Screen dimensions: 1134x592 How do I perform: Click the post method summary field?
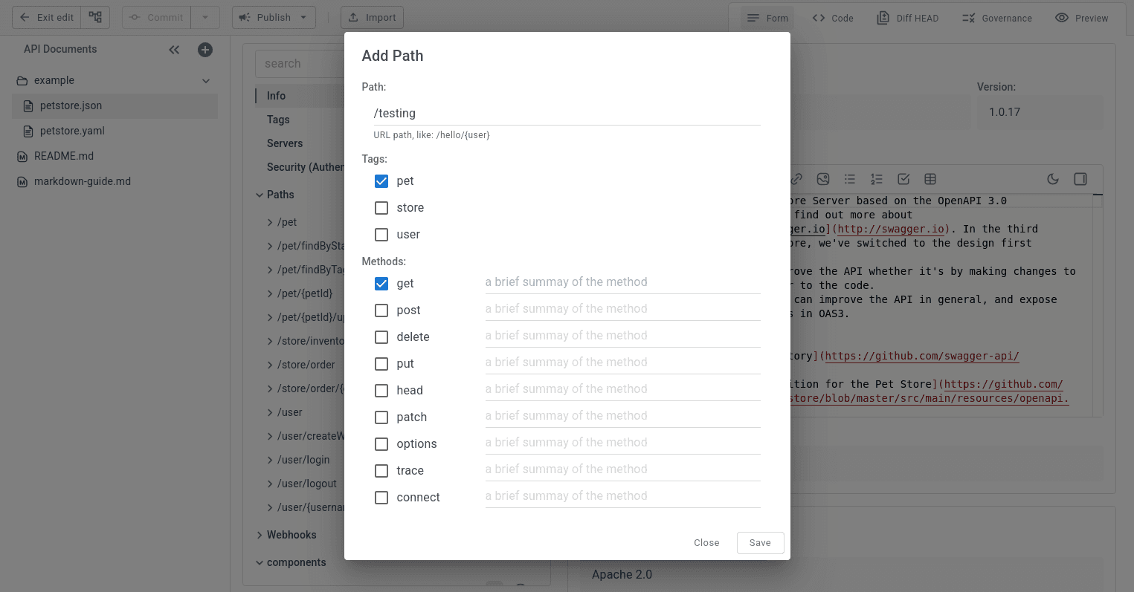click(623, 309)
